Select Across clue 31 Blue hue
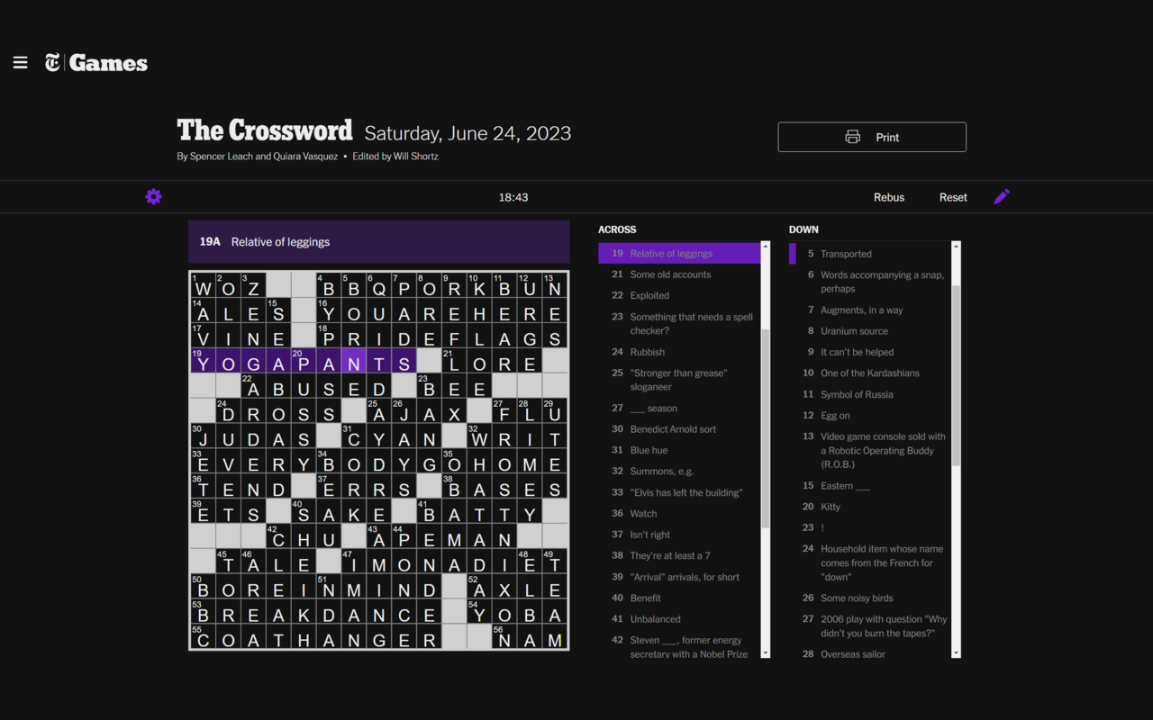The height and width of the screenshot is (720, 1153). pyautogui.click(x=679, y=450)
